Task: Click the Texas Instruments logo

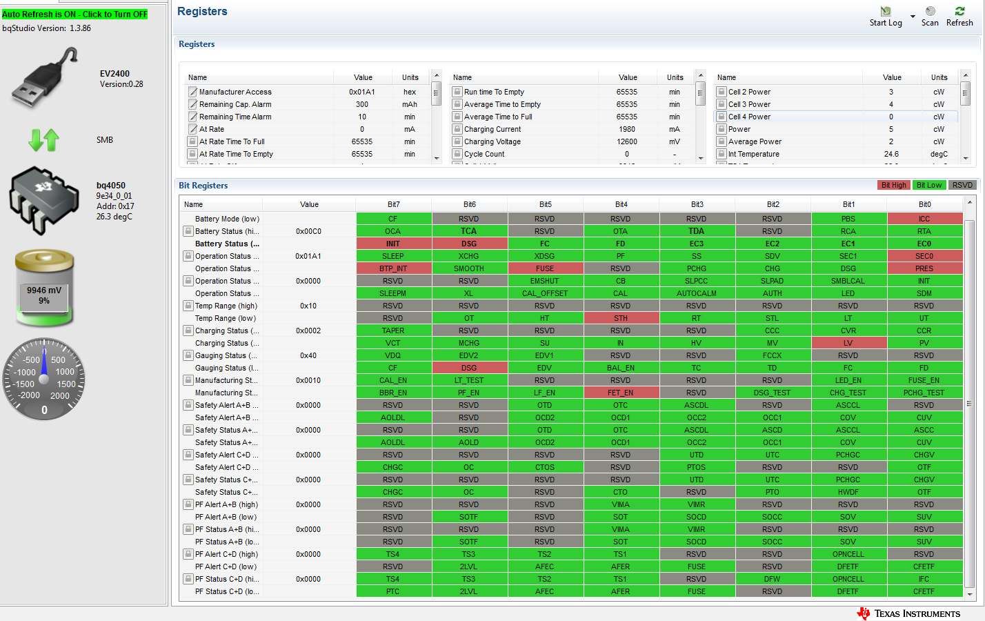Action: click(908, 613)
